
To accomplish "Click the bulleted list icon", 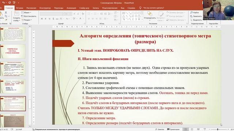I will point(89,14).
